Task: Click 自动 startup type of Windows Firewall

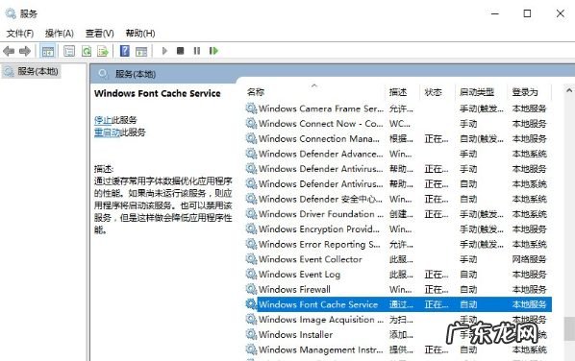Action: click(468, 289)
